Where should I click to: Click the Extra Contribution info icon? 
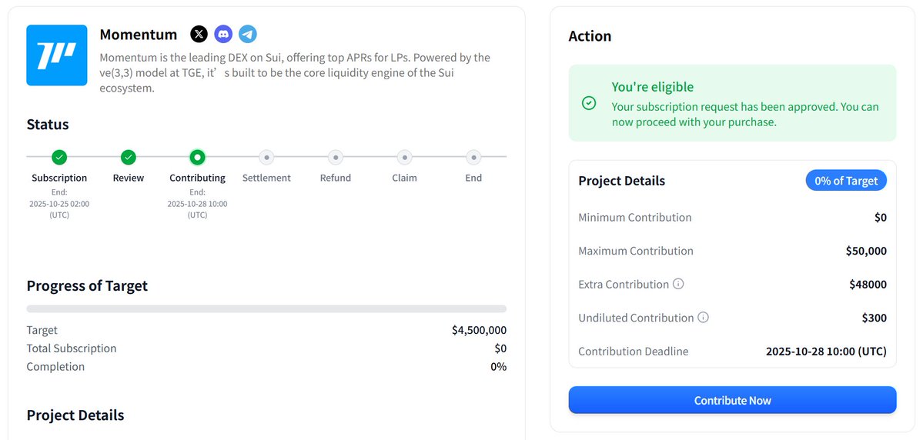point(678,284)
